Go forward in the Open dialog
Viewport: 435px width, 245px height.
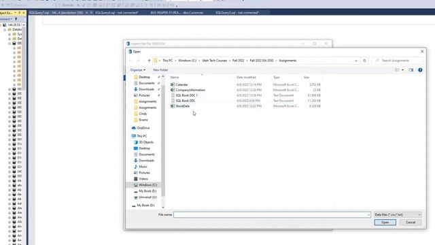coord(138,61)
